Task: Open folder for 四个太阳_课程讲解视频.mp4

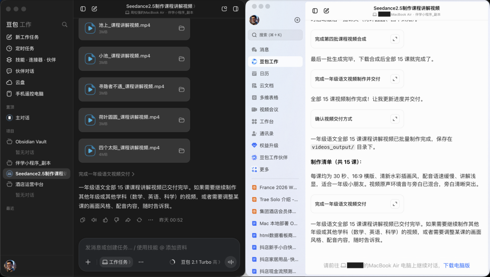Action: tap(181, 151)
